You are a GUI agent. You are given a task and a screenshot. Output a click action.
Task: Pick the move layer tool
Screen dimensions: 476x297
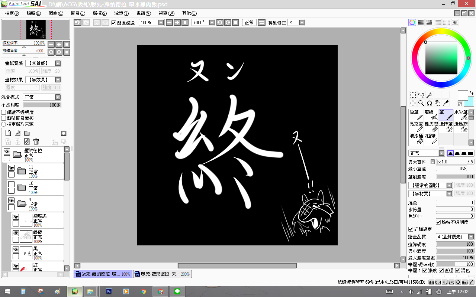click(413, 103)
